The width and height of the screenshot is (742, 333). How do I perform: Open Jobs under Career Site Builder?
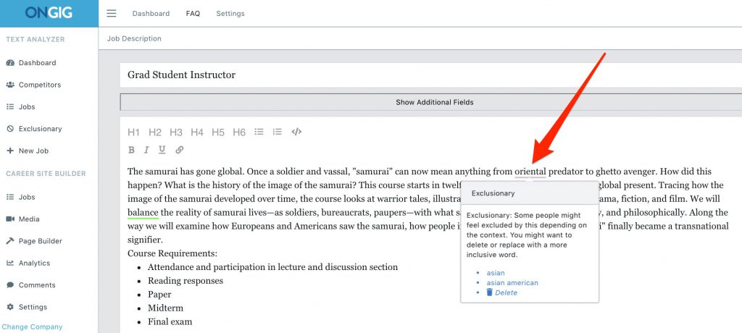(x=27, y=197)
